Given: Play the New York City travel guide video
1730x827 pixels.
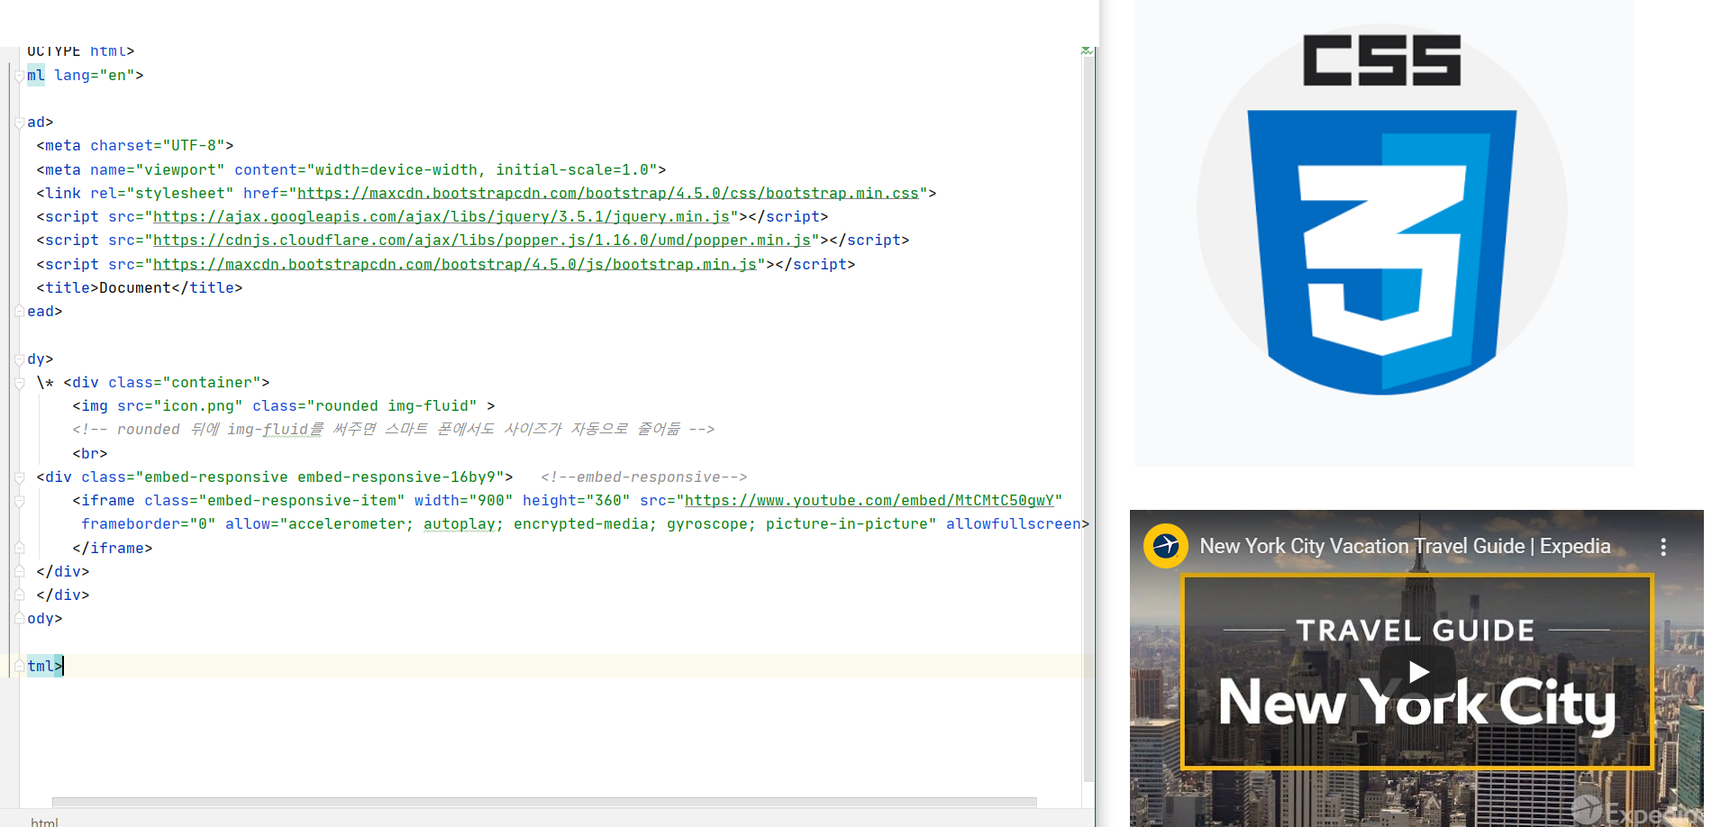Looking at the screenshot, I should (1418, 671).
